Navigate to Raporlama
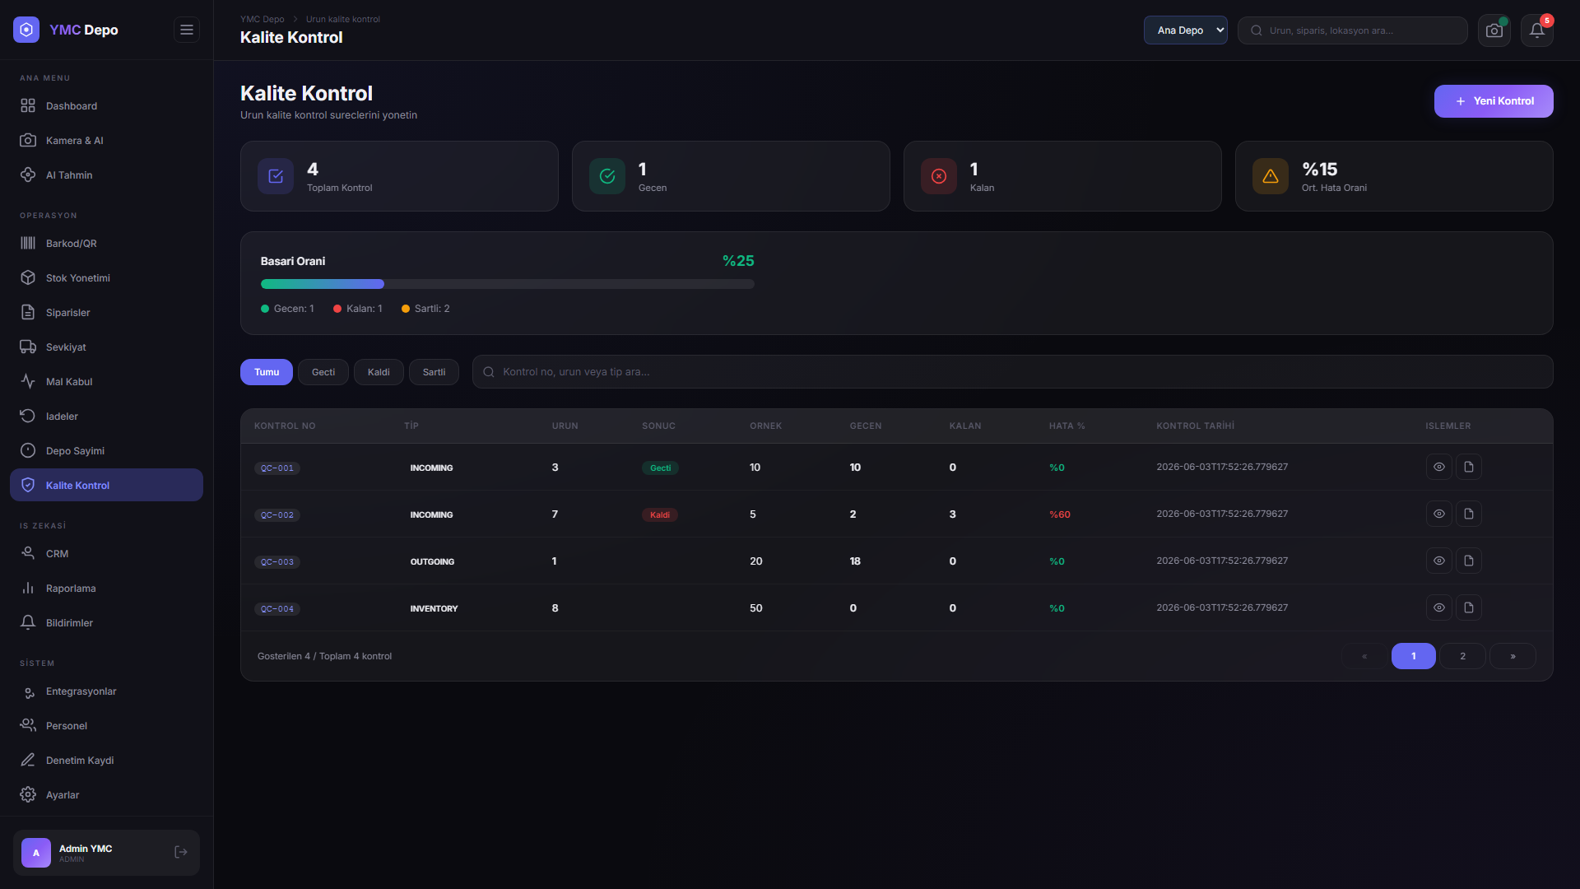The image size is (1580, 889). click(106, 589)
